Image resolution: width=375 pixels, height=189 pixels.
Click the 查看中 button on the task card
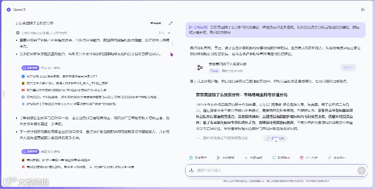(348, 68)
